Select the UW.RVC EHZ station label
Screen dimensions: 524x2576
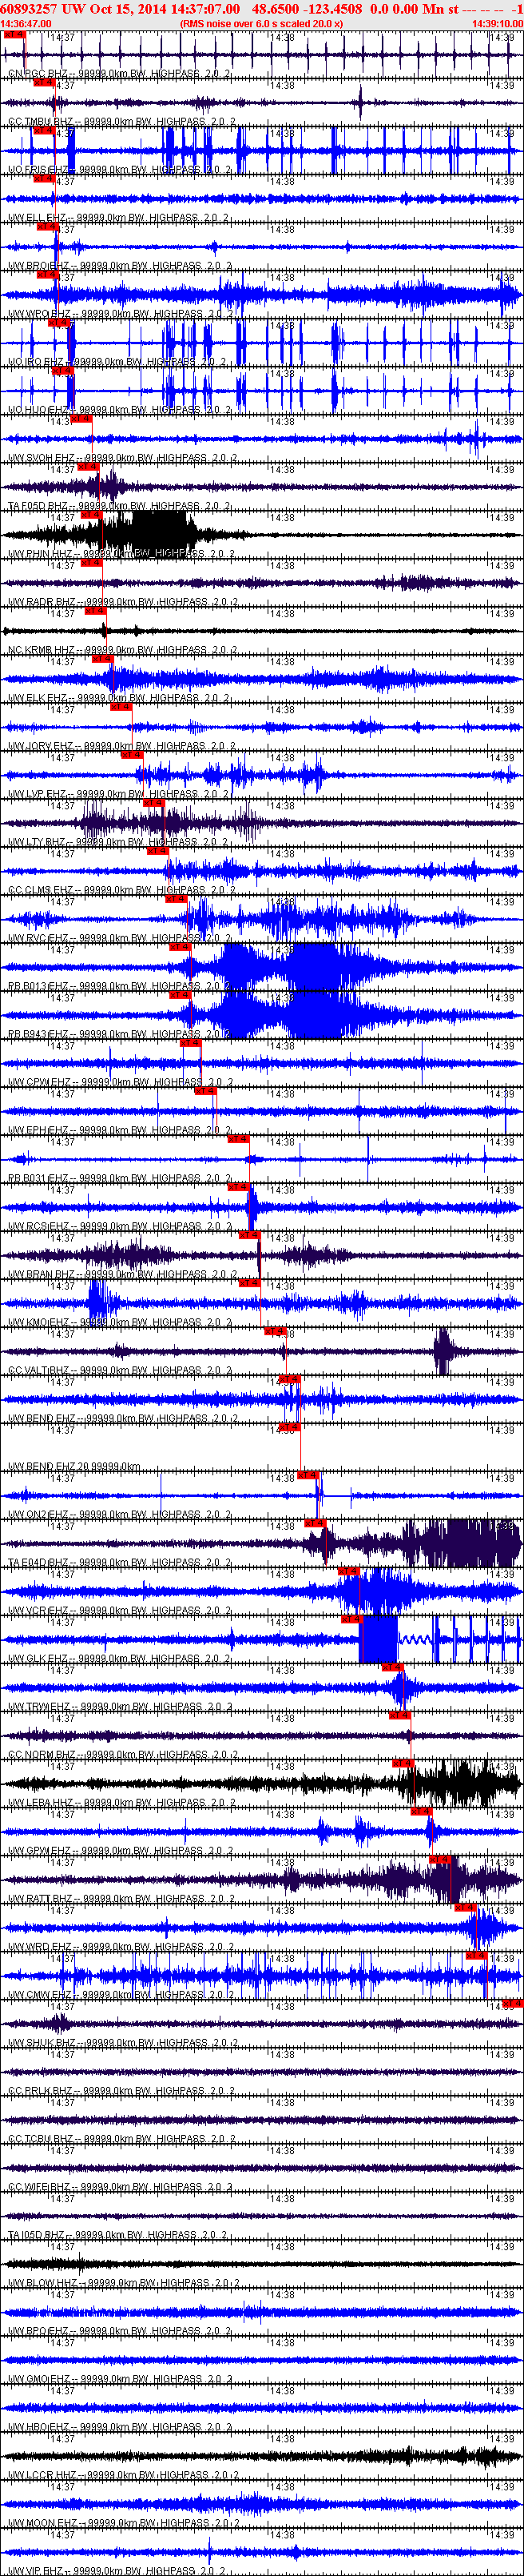(120, 938)
